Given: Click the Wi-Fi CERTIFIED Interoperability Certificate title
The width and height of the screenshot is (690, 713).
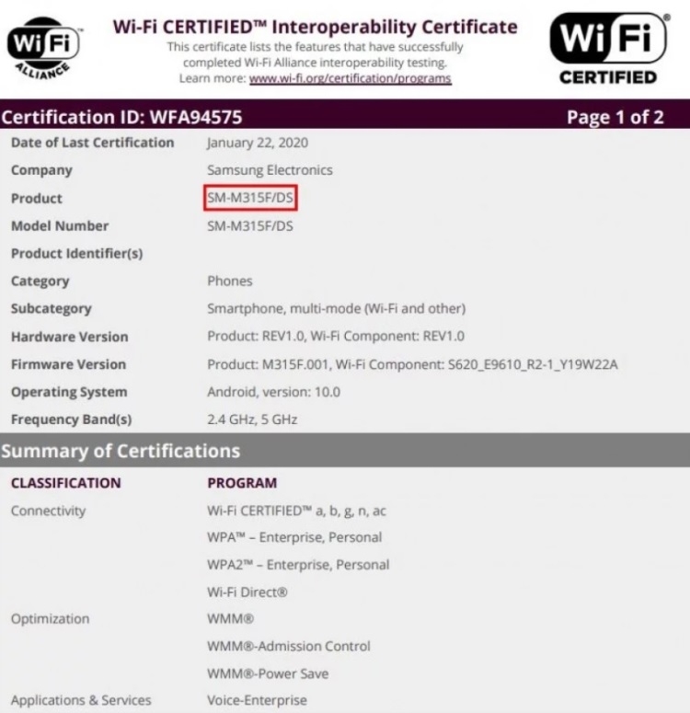Looking at the screenshot, I should pyautogui.click(x=315, y=26).
